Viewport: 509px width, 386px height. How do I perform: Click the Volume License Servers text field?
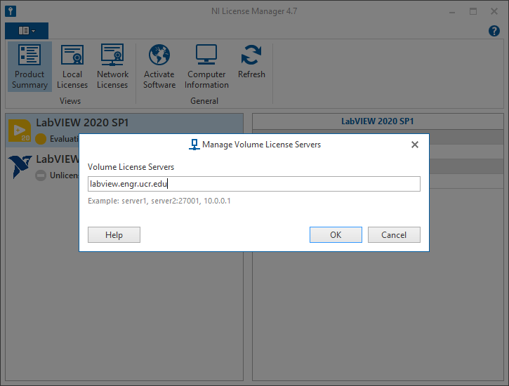[253, 184]
